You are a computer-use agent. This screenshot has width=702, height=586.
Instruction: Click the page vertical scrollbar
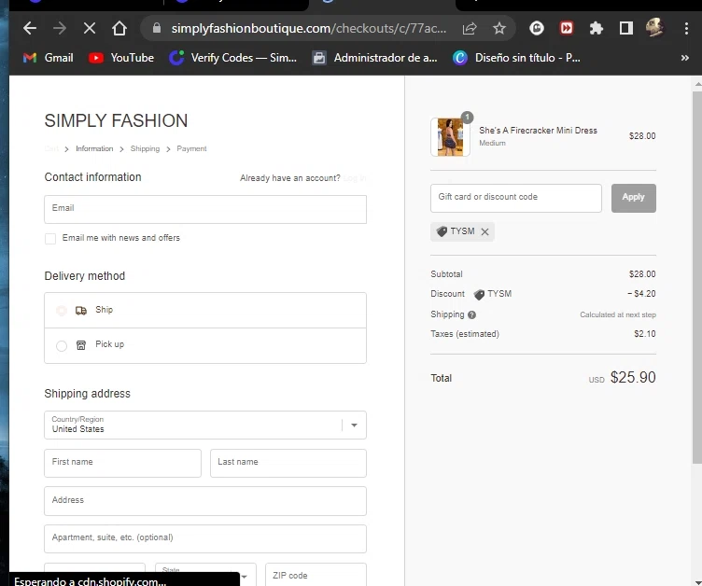point(697,277)
